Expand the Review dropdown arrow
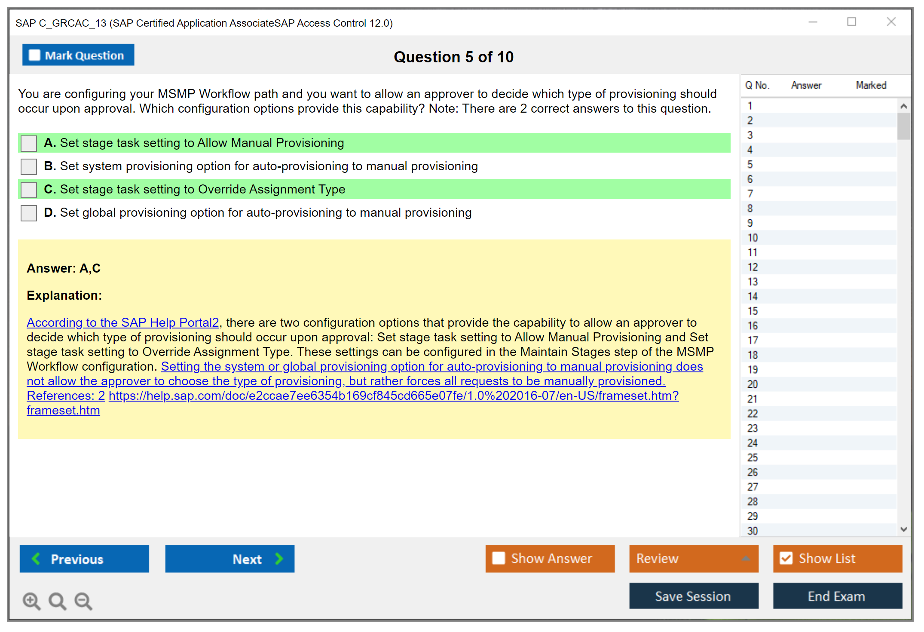The image size is (924, 632). (x=746, y=558)
